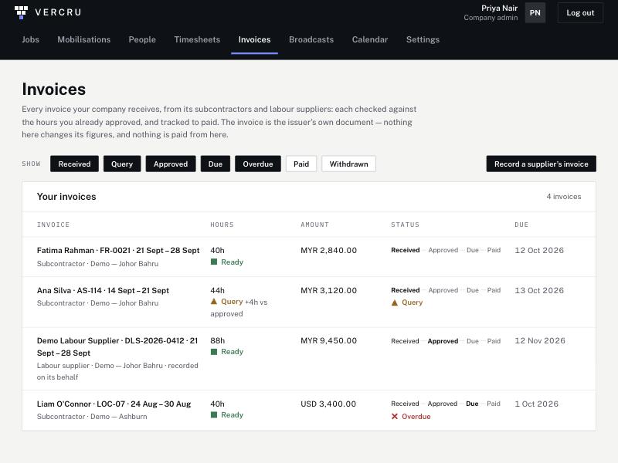Viewport: 618px width, 463px height.
Task: Click the STATUS column header
Action: (405, 225)
